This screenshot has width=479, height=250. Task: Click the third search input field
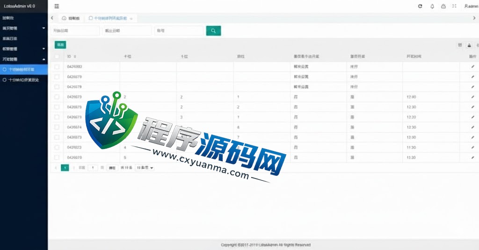179,30
